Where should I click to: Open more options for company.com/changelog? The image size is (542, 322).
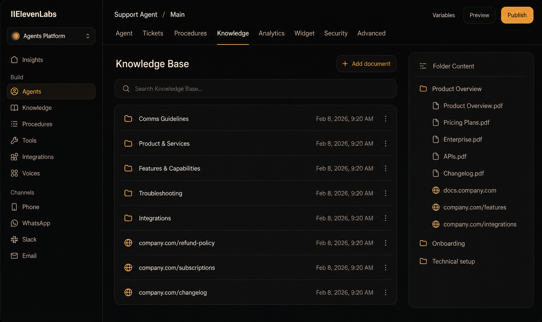[x=386, y=292]
